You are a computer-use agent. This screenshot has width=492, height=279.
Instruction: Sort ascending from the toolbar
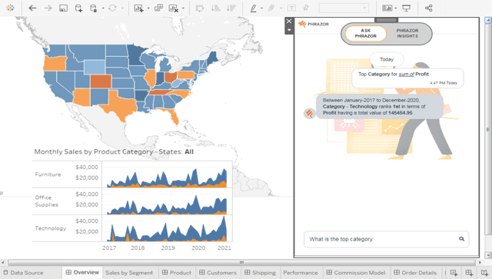215,8
